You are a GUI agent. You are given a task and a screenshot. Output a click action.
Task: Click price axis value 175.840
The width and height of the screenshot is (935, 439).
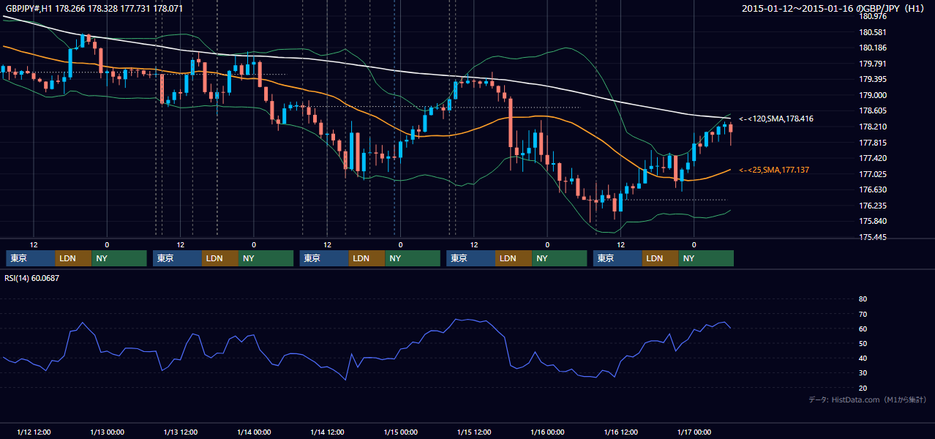pyautogui.click(x=873, y=221)
